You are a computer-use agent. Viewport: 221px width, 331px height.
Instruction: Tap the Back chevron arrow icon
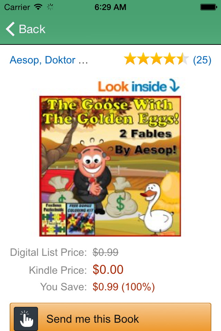(x=10, y=29)
